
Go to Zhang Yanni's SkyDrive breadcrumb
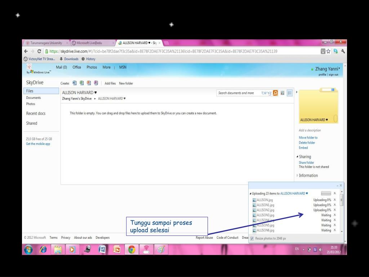(x=77, y=98)
